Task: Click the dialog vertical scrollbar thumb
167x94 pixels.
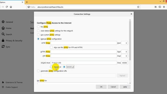Action: tap(130, 40)
